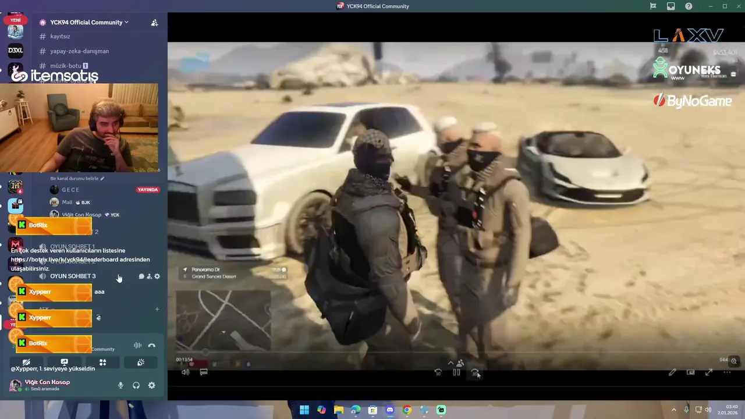Switch to Discord in the taskbar
The width and height of the screenshot is (745, 419).
coord(390,410)
